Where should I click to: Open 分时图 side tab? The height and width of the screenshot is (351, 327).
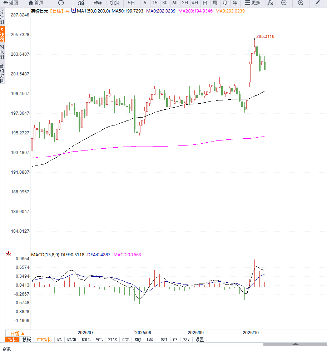pyautogui.click(x=2, y=17)
